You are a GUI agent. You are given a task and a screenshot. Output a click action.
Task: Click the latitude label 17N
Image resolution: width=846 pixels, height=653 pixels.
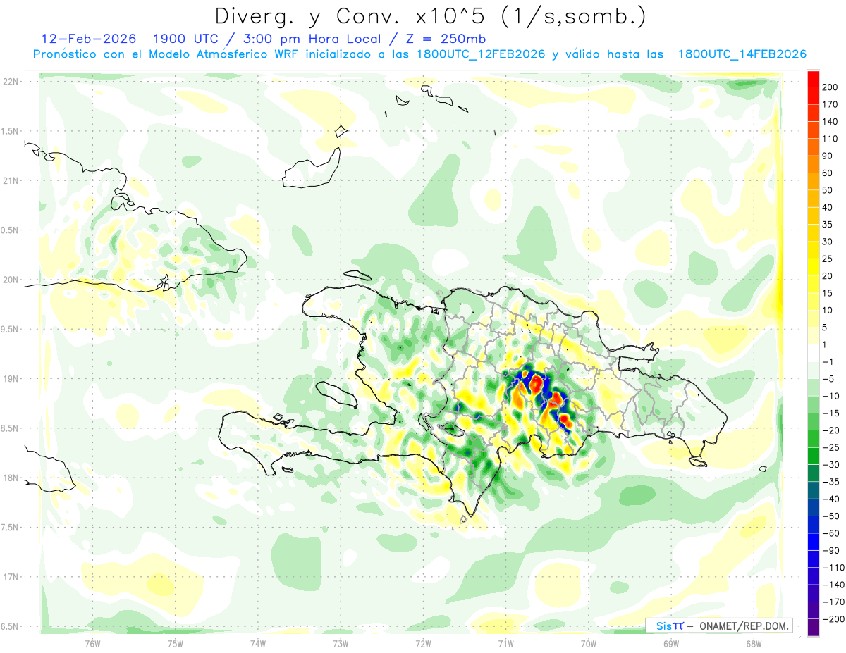point(11,577)
